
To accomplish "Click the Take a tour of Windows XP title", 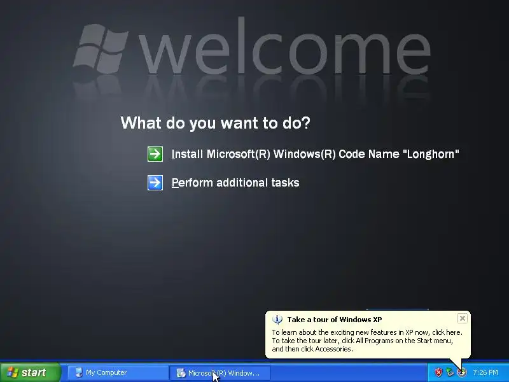I will [335, 320].
